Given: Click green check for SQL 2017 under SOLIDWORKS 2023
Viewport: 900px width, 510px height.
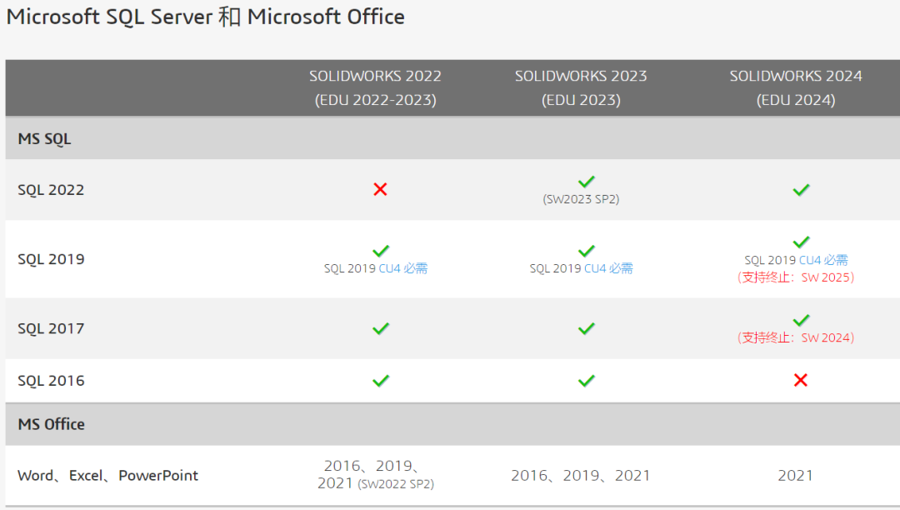Looking at the screenshot, I should [586, 328].
